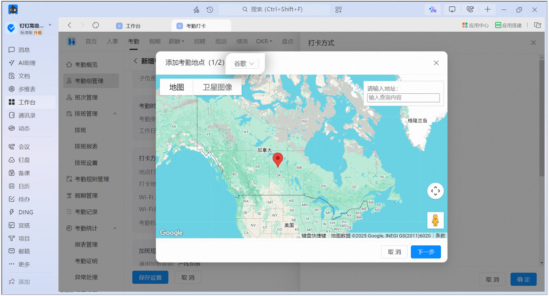549x296 pixels.
Task: Expand the OKR menu dropdown
Action: pyautogui.click(x=264, y=41)
